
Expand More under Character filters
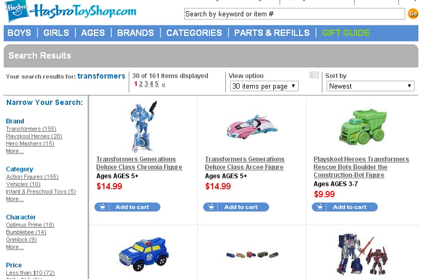15,247
